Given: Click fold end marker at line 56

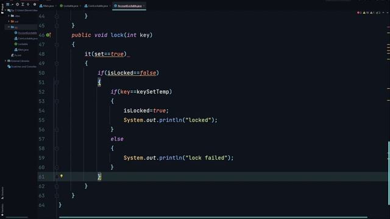Looking at the screenshot, I should pyautogui.click(x=57, y=130).
